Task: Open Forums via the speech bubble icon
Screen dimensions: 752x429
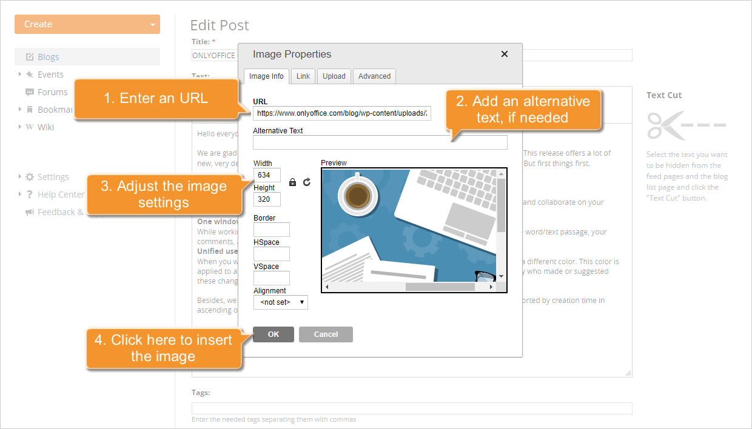Action: tap(30, 91)
